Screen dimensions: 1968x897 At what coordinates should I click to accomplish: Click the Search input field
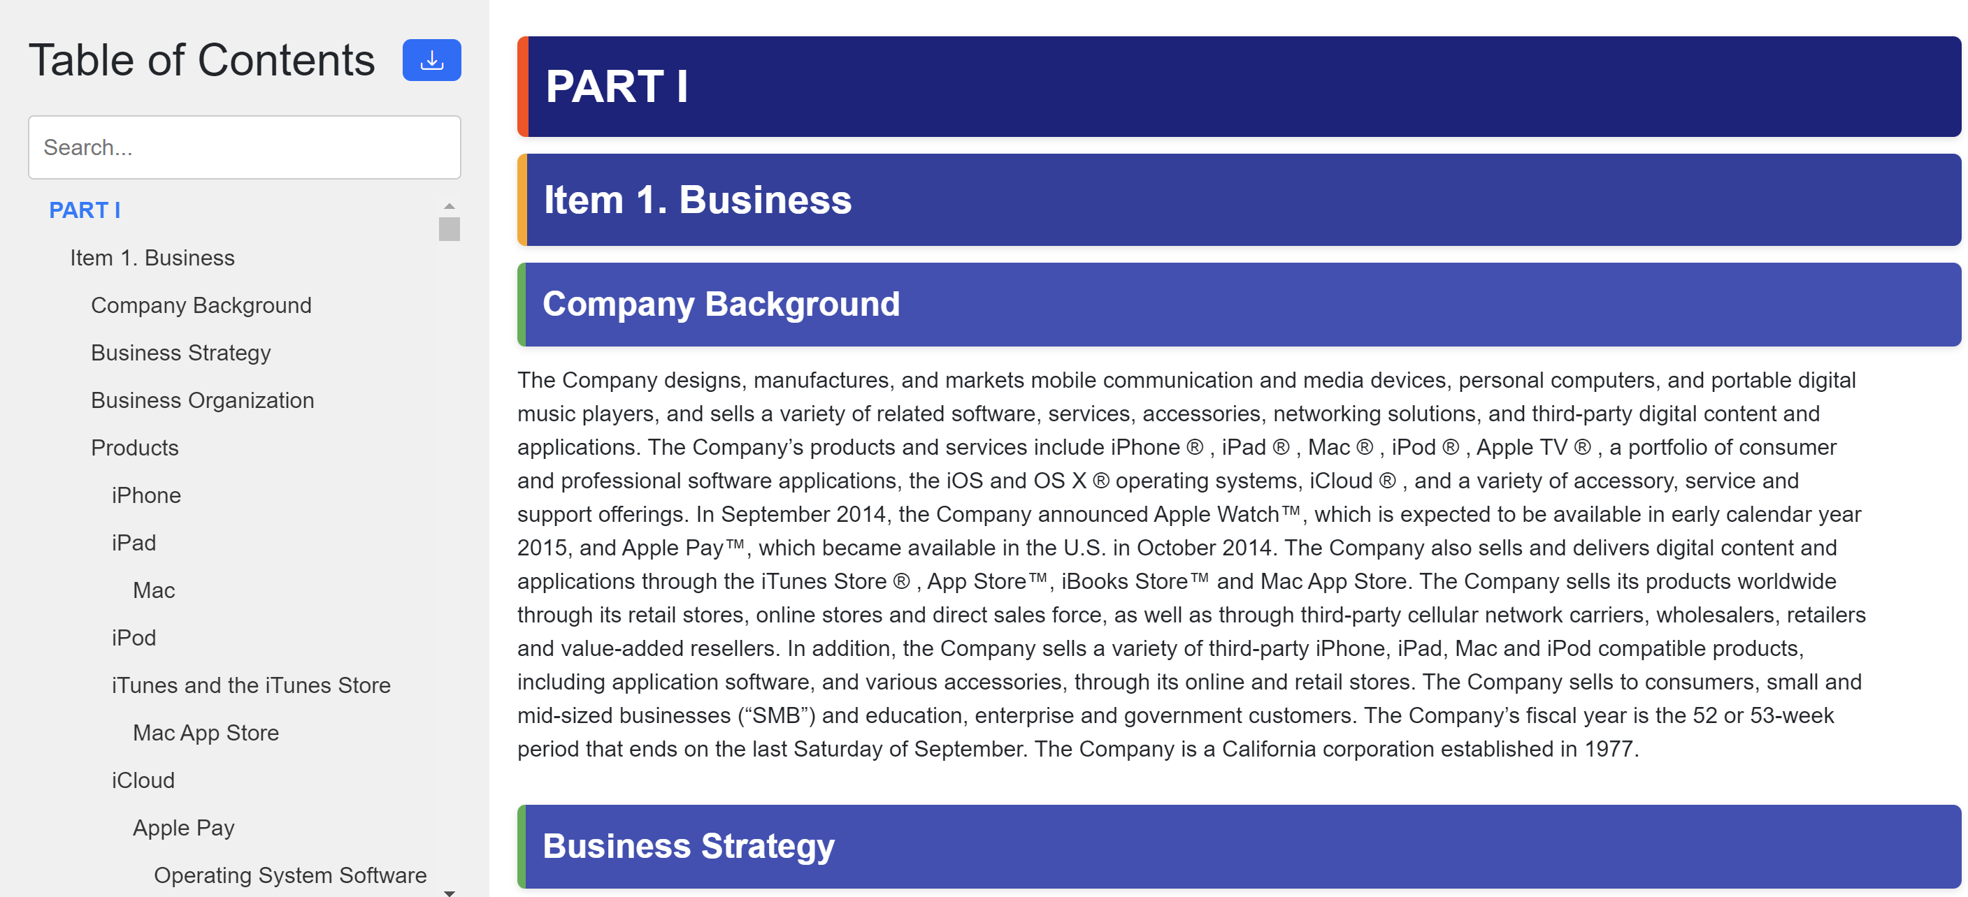click(x=245, y=147)
